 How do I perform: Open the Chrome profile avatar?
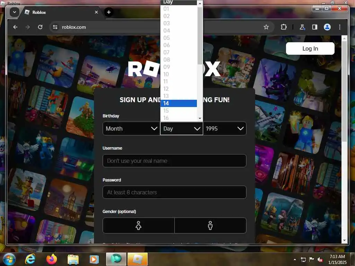click(x=327, y=27)
